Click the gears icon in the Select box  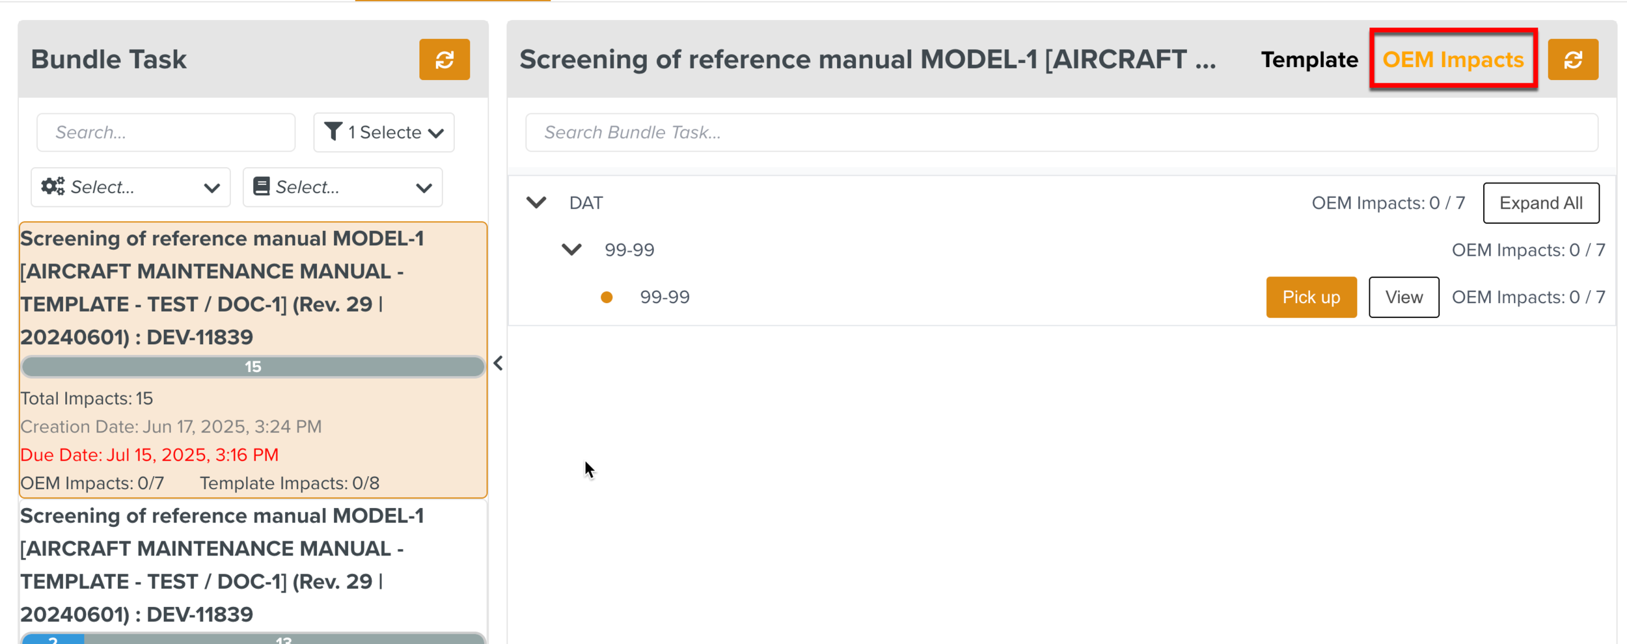tap(55, 187)
